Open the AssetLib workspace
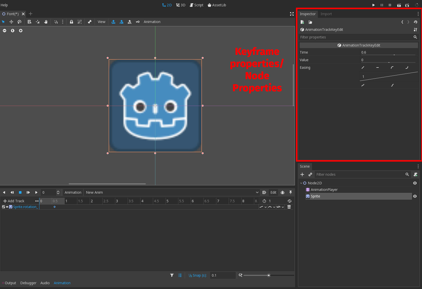The height and width of the screenshot is (289, 422). point(217,5)
